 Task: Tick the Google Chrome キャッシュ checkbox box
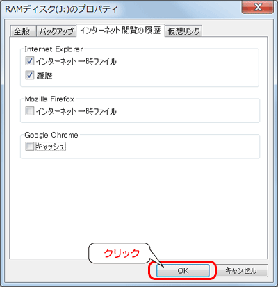tap(30, 147)
